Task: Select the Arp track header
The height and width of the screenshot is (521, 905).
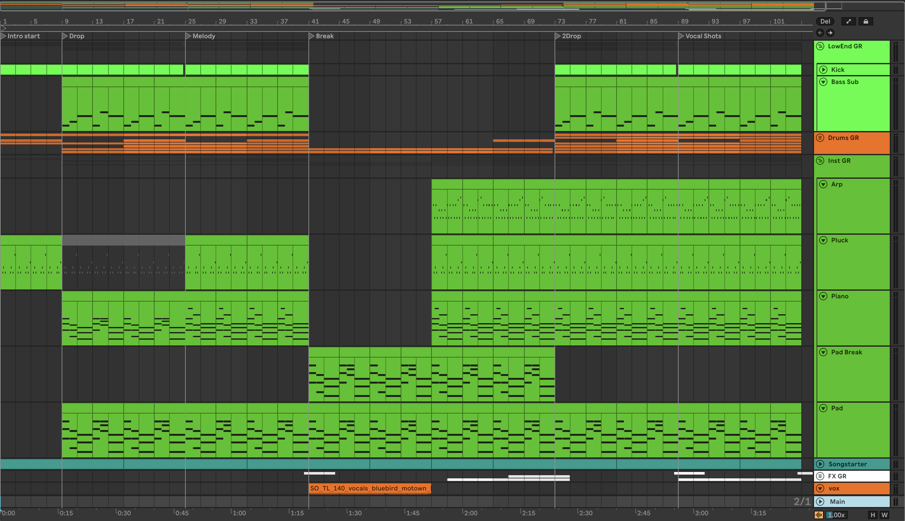Action: (x=853, y=206)
